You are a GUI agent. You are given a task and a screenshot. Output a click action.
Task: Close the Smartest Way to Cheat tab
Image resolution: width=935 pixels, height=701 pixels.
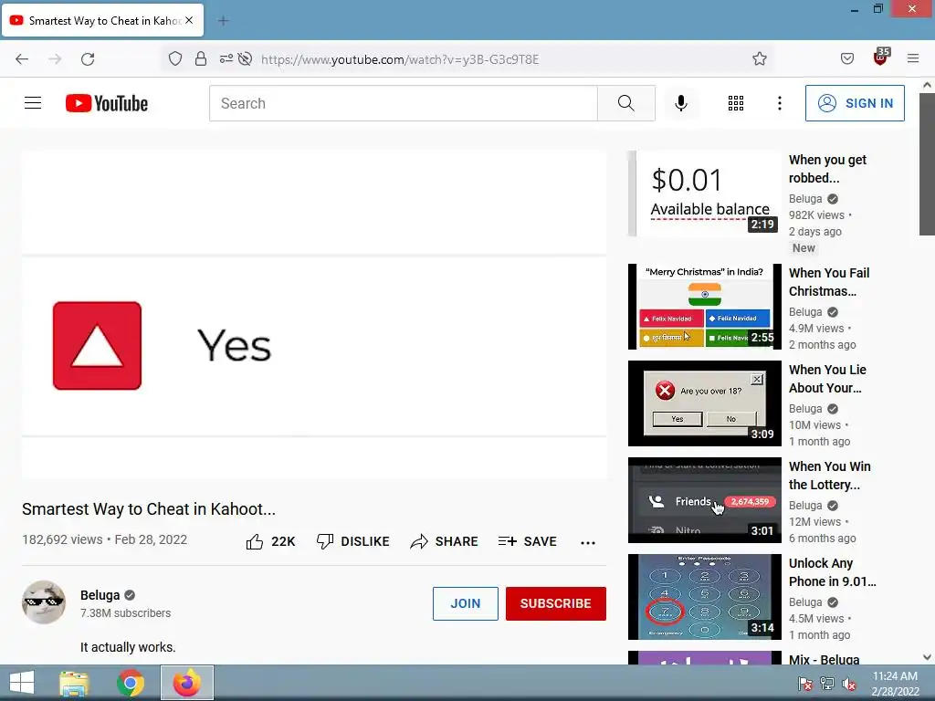coord(189,20)
